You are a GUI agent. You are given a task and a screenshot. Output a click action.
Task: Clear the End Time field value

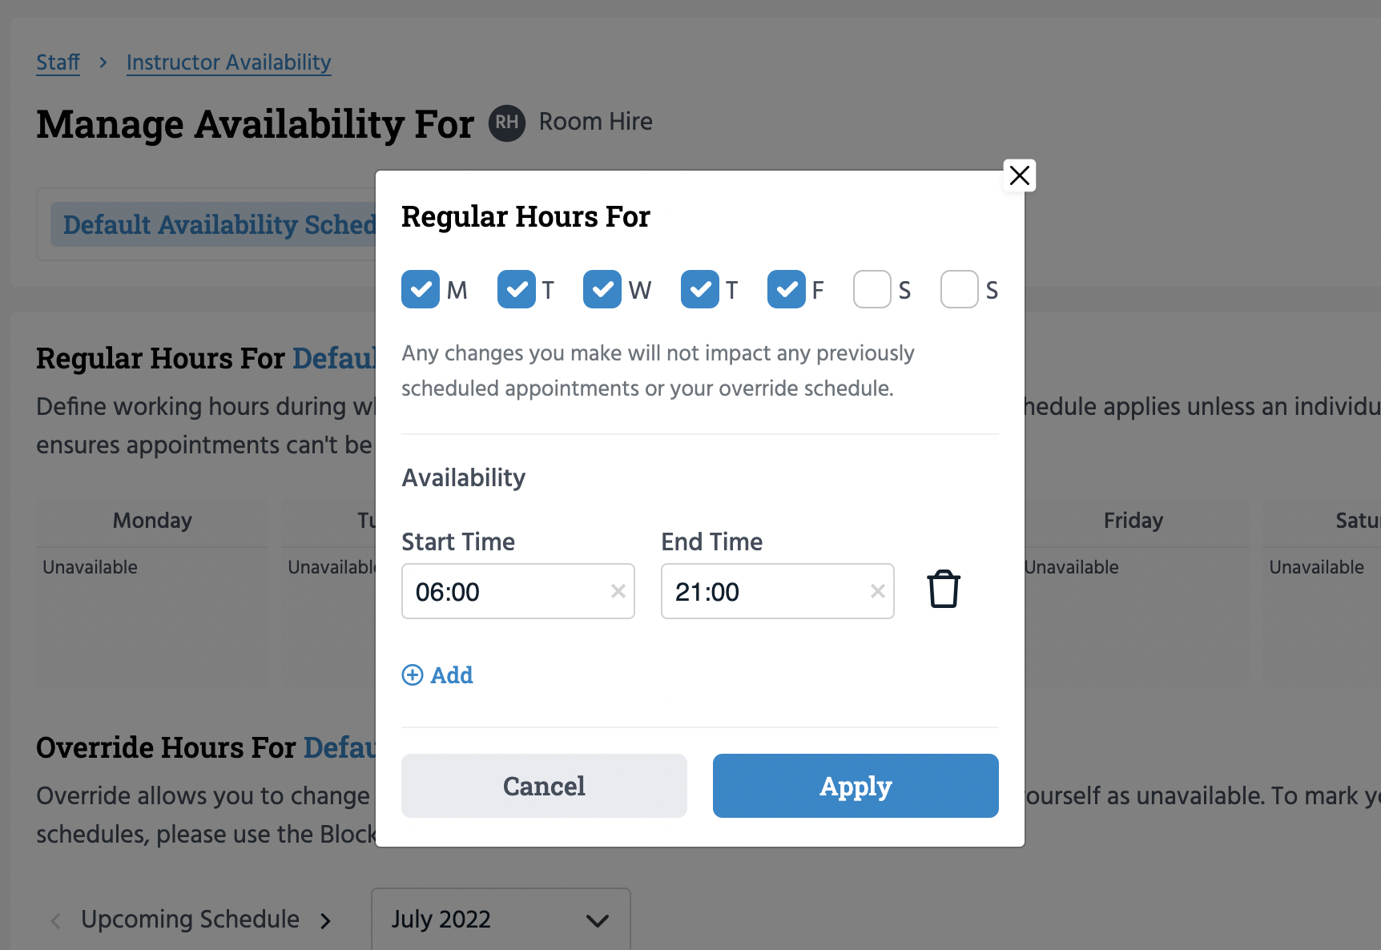pyautogui.click(x=877, y=591)
